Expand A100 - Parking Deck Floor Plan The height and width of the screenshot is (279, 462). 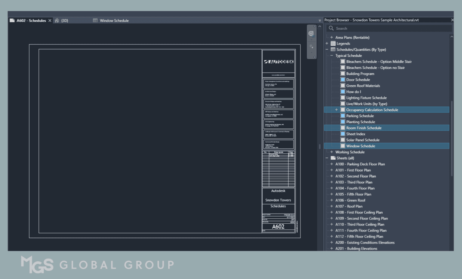pyautogui.click(x=331, y=164)
